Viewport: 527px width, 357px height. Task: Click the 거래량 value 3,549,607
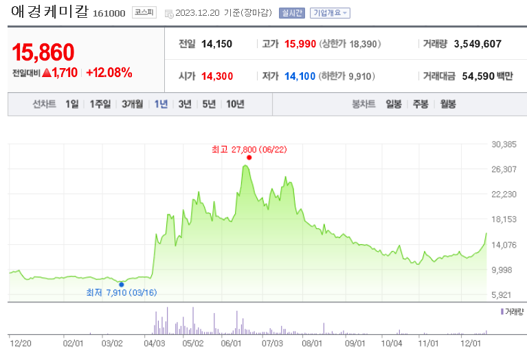pos(478,44)
